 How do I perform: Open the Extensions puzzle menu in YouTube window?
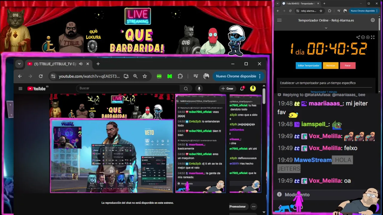[180, 76]
